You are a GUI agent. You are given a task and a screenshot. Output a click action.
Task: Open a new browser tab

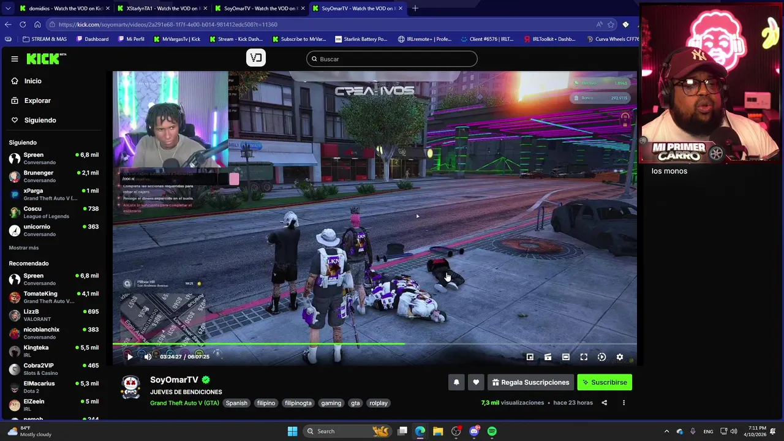(x=415, y=9)
